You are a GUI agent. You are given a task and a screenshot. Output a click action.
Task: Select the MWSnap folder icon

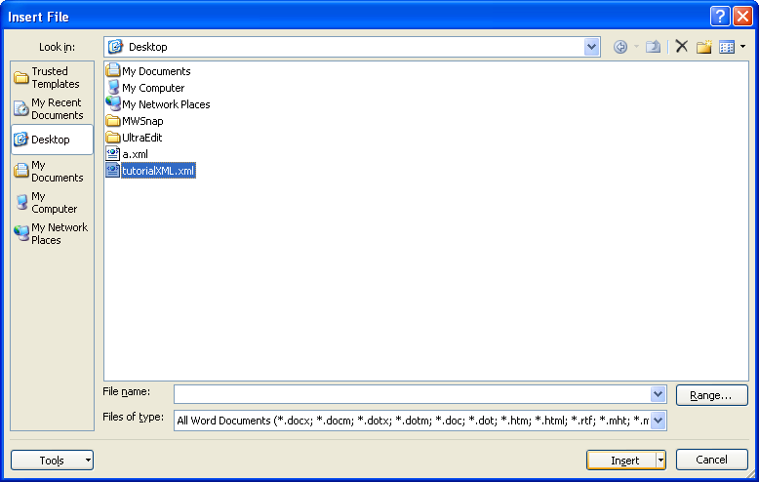click(113, 121)
